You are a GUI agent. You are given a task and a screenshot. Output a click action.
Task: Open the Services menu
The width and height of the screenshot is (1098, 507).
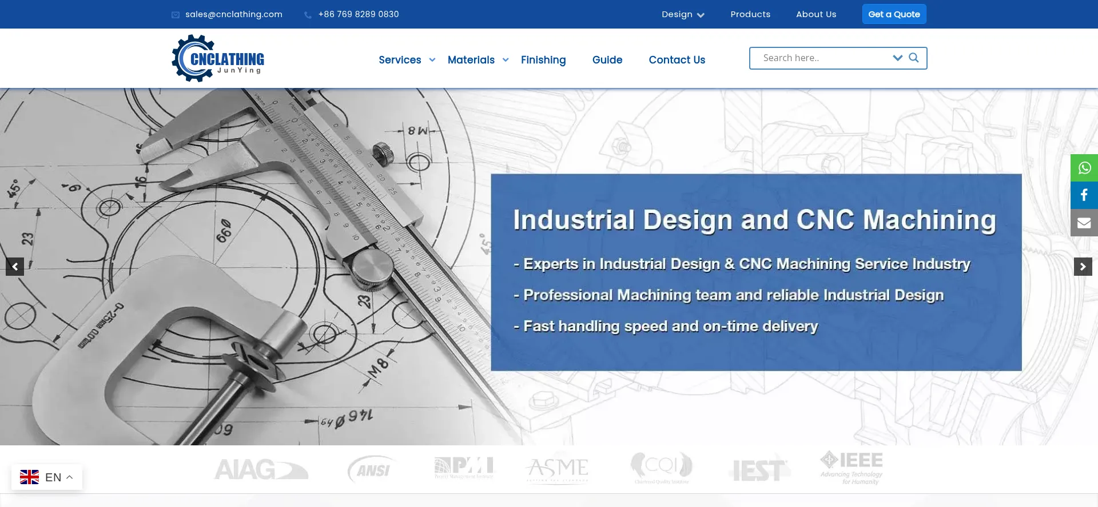(x=400, y=60)
